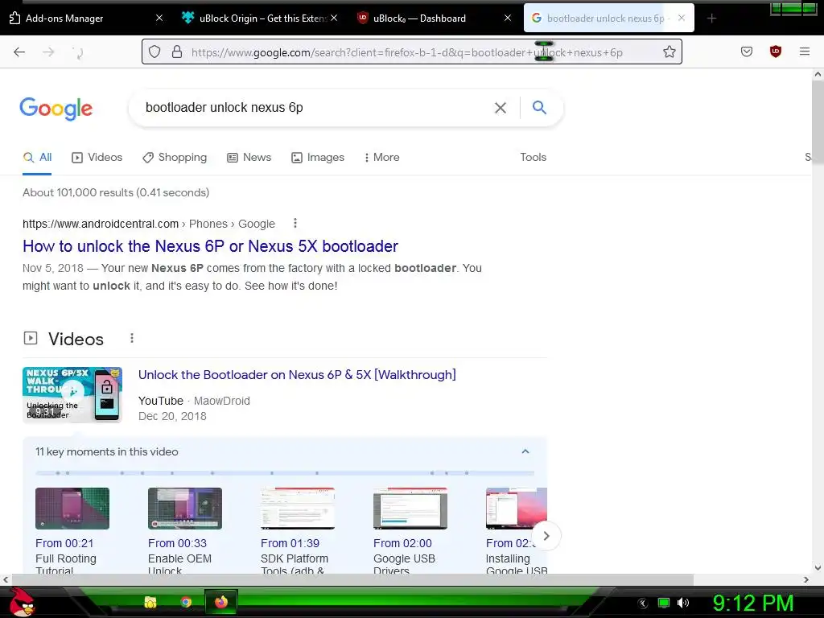Open key moment From 01:39 thumbnail
824x618 pixels.
tap(298, 509)
